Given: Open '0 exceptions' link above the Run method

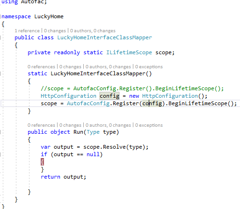Looking at the screenshot, I should pos(149,125).
